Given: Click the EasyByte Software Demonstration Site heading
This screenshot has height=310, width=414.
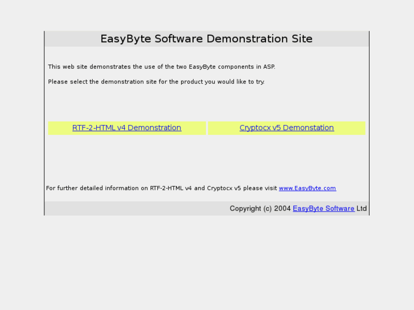Looking at the screenshot, I should click(x=207, y=39).
